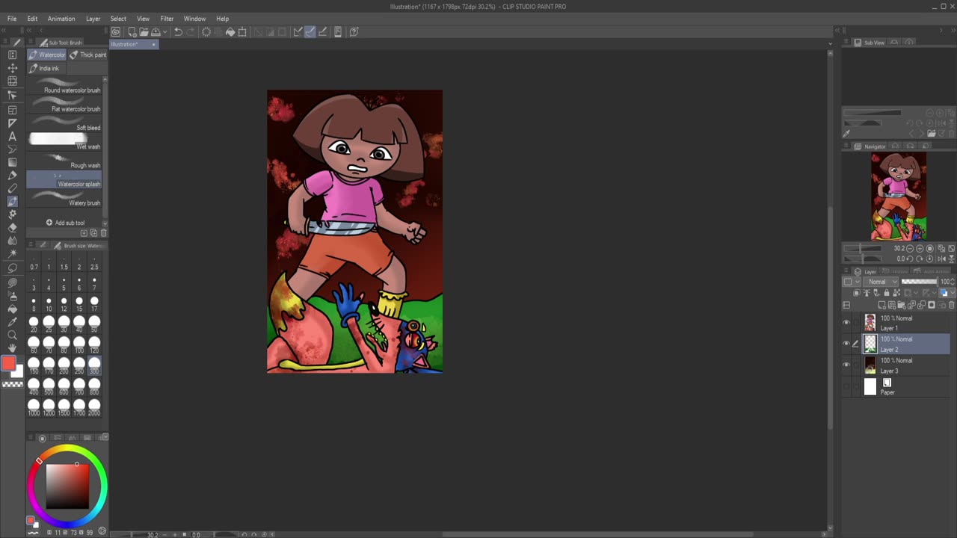
Task: Select the Eraser tool in the toolbox
Action: (x=12, y=227)
